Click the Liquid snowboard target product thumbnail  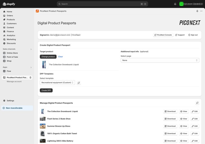click(44, 65)
